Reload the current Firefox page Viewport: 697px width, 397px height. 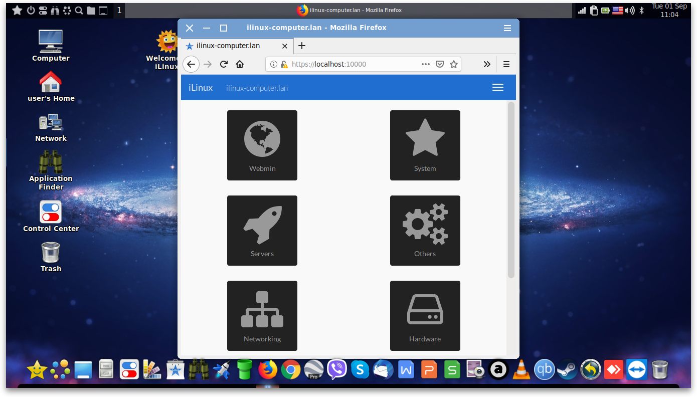point(224,64)
